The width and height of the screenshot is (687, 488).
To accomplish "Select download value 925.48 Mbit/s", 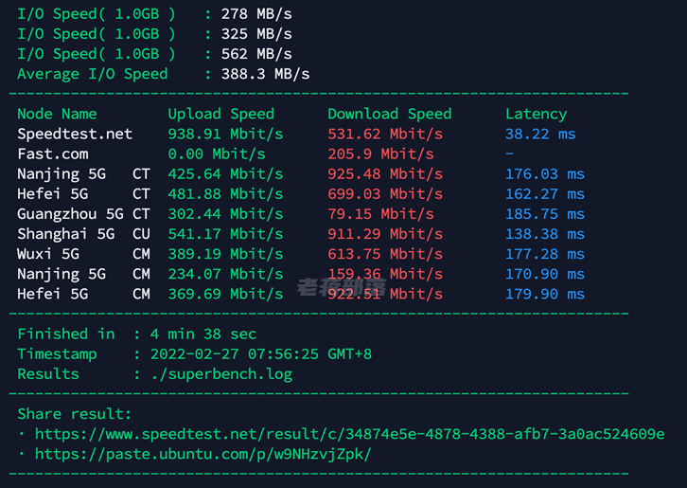I will point(385,174).
